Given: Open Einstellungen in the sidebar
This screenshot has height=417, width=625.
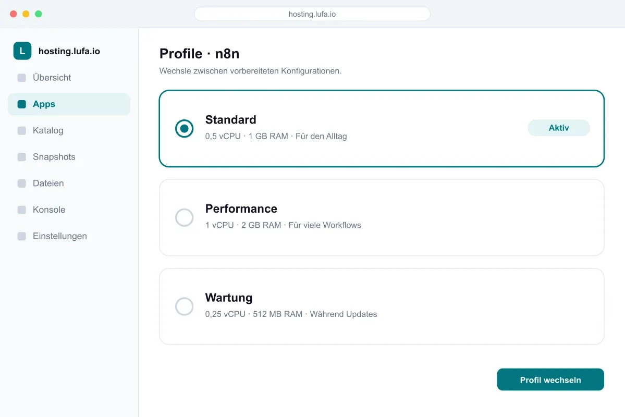Looking at the screenshot, I should (69, 237).
